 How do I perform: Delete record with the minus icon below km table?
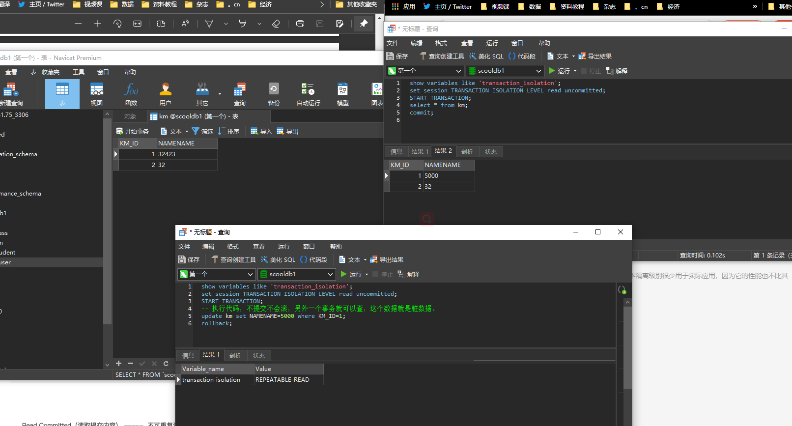coord(130,364)
